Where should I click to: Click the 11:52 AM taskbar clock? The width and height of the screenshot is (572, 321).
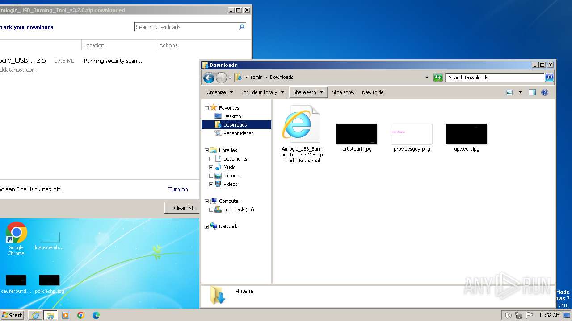click(x=549, y=315)
